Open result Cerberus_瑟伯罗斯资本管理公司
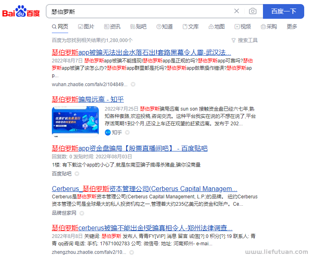Image resolution: width=314 pixels, height=260 pixels. click(145, 189)
